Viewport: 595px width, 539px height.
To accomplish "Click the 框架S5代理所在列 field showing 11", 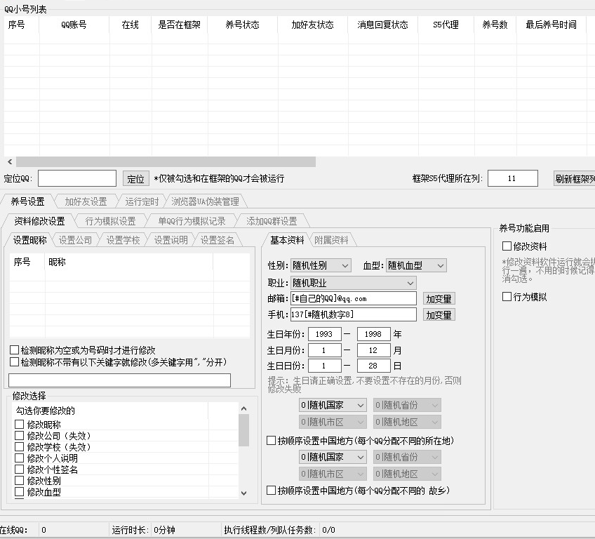I will tap(513, 178).
